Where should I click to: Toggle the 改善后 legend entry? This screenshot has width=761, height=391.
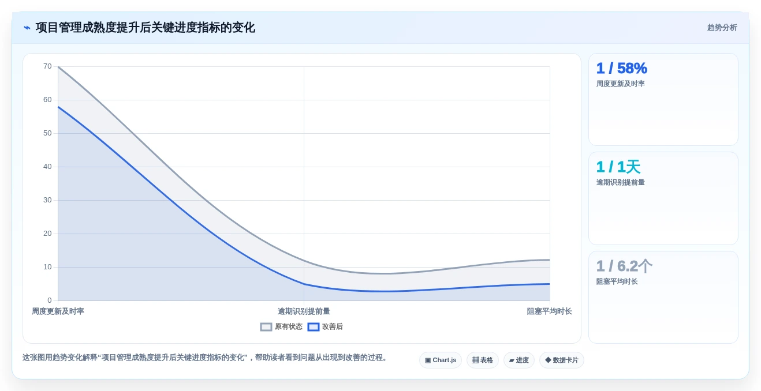pyautogui.click(x=325, y=326)
